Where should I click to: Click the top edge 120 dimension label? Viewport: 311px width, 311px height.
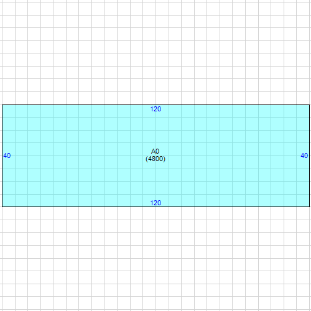[x=155, y=109]
